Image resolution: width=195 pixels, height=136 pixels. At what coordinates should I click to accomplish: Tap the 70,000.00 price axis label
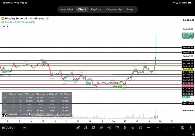[188, 20]
